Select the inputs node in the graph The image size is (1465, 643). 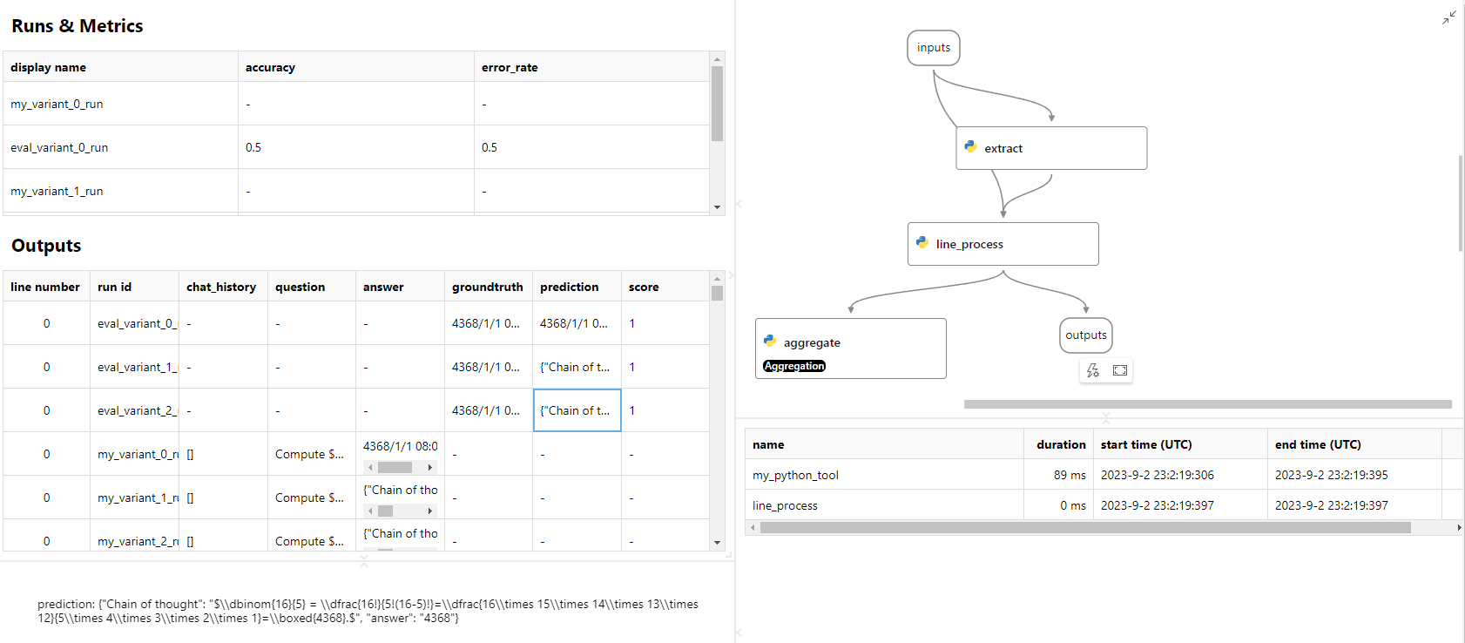tap(933, 48)
